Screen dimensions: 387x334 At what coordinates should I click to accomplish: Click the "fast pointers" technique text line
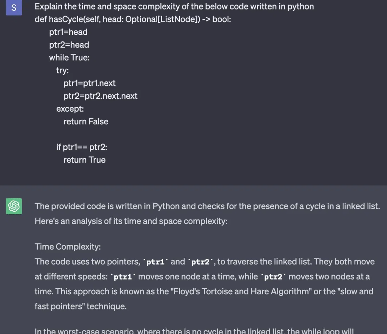coord(80,306)
